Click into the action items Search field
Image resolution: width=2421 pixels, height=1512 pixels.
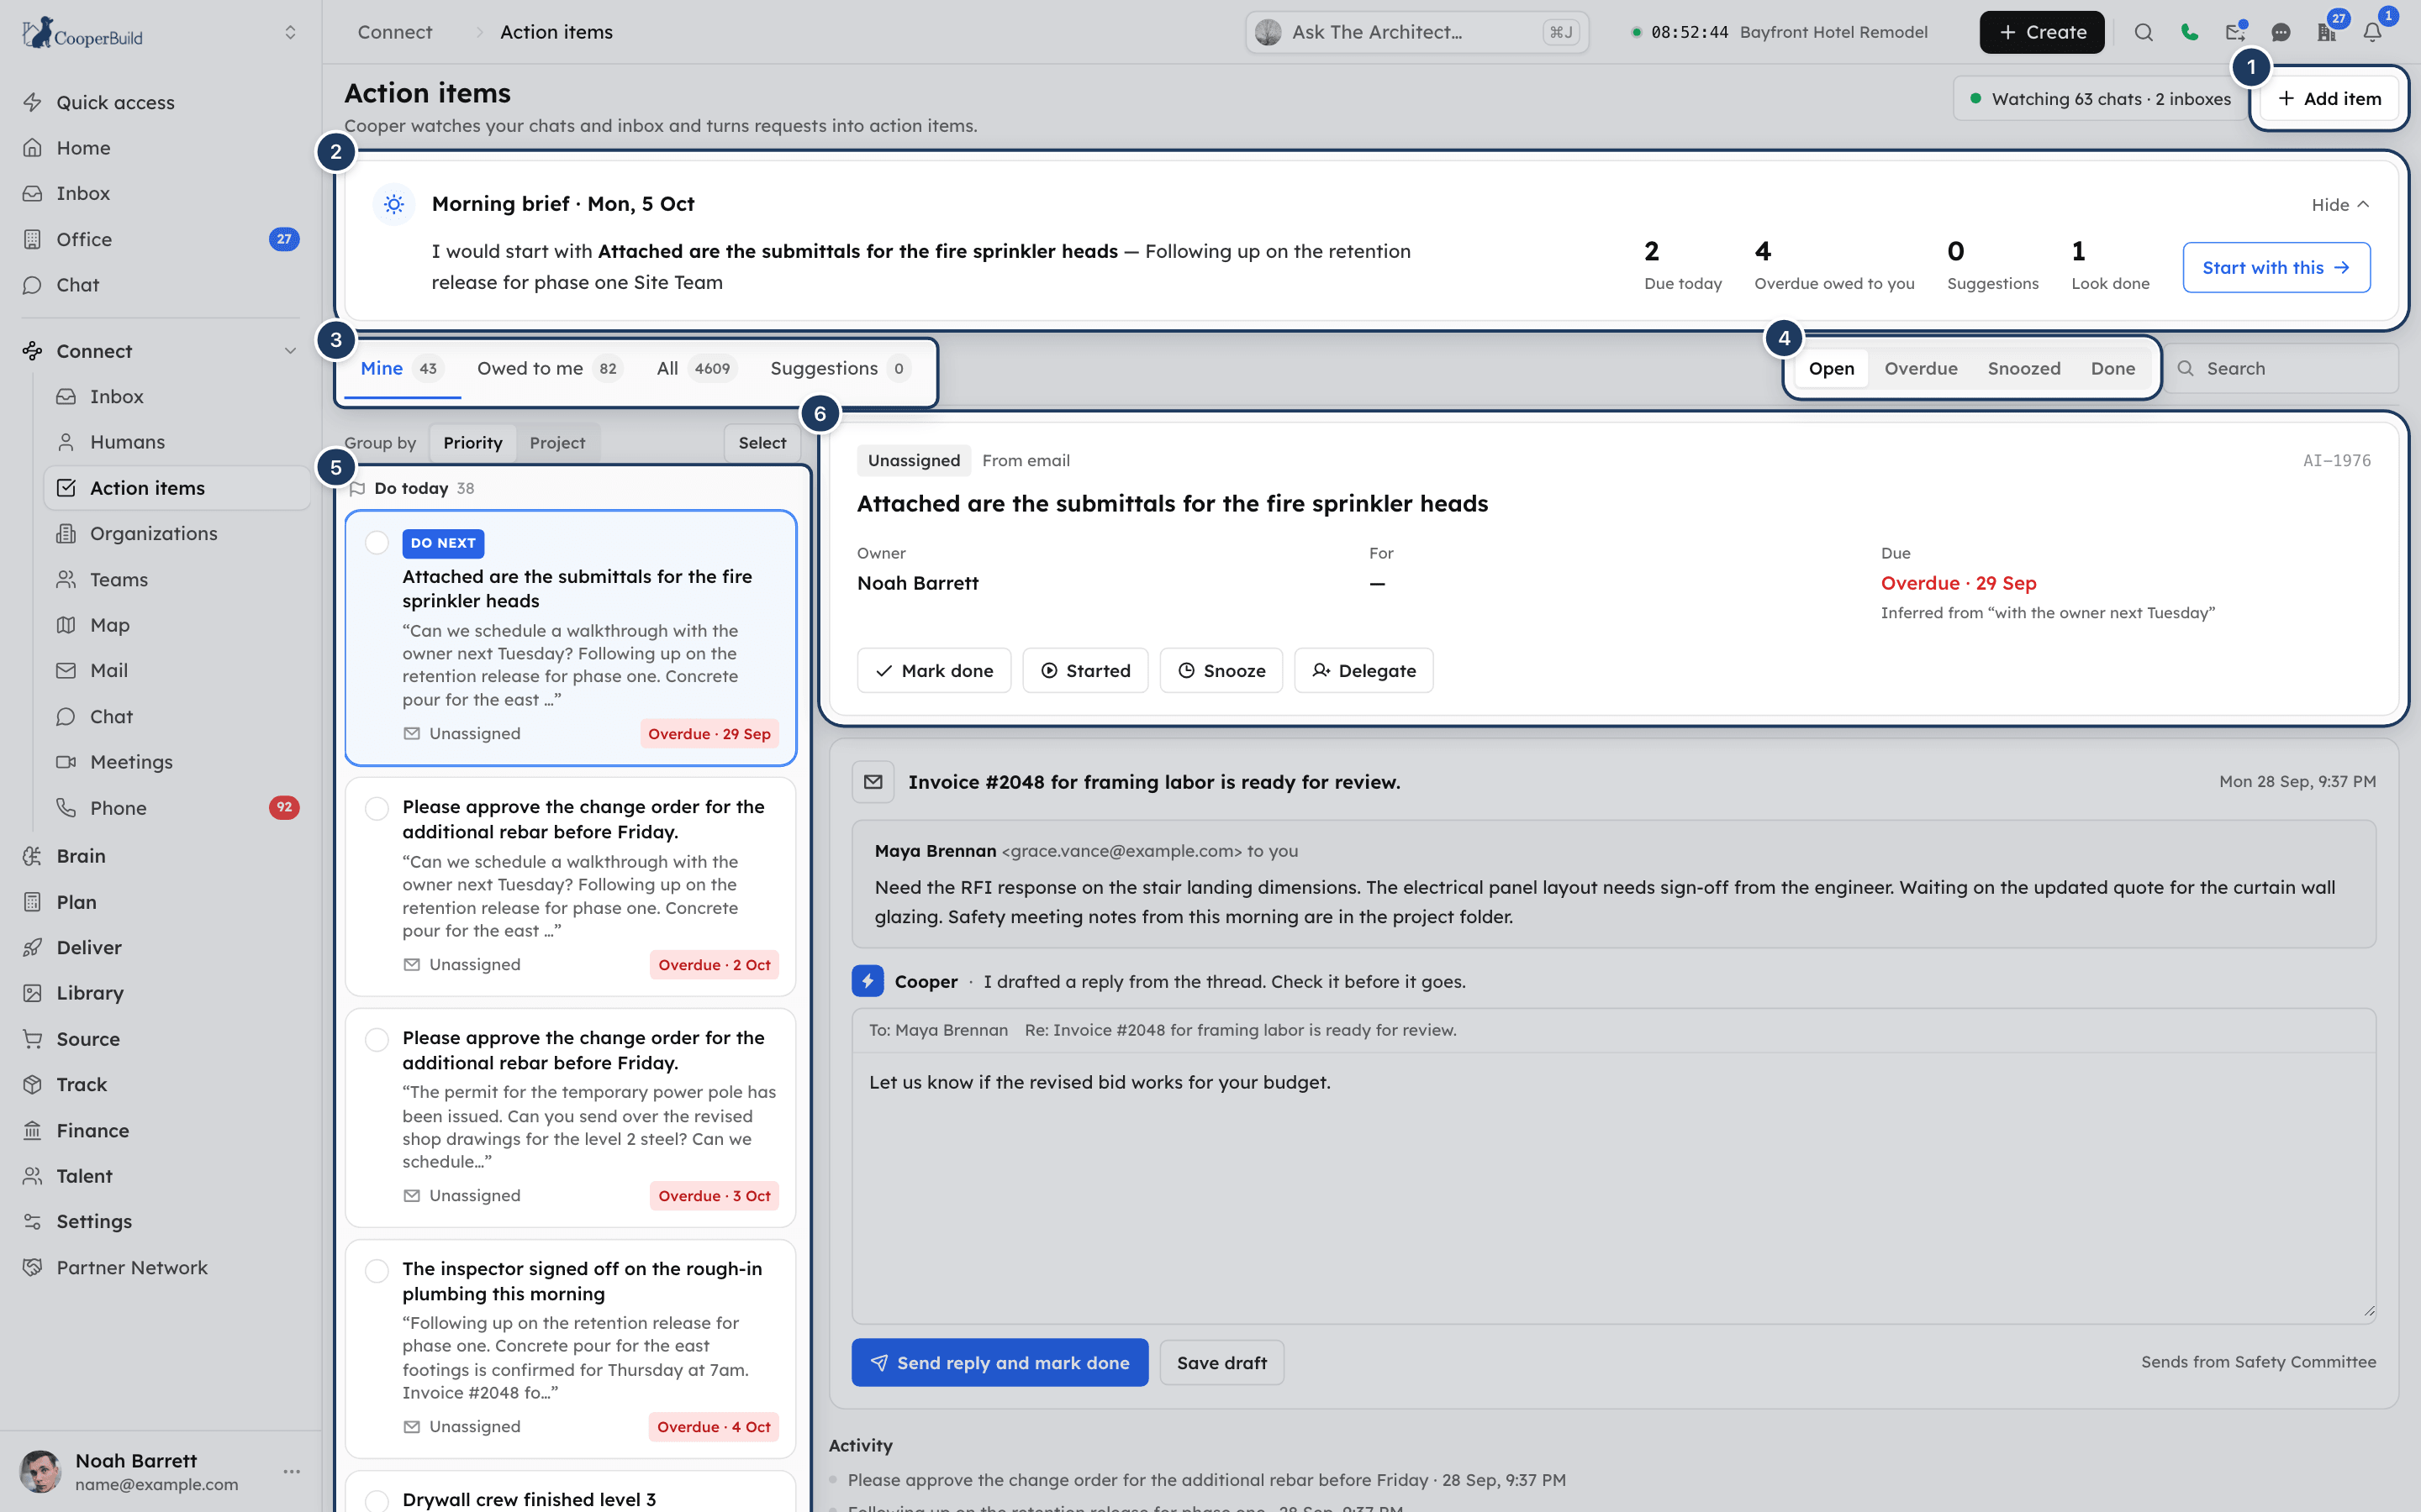2283,368
